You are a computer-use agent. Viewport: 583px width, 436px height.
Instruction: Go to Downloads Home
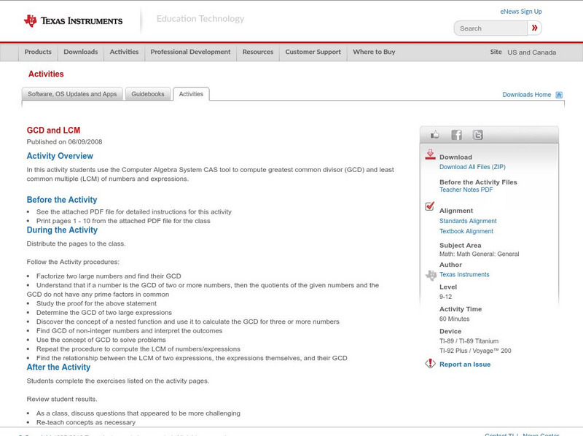(526, 95)
